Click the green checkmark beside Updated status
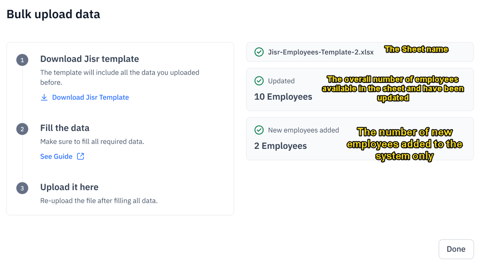482x265 pixels. click(259, 81)
